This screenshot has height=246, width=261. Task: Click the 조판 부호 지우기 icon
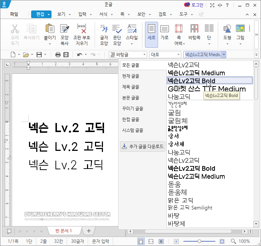[82, 29]
